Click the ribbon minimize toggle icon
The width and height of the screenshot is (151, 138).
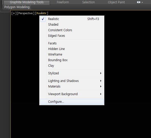(x=139, y=2)
